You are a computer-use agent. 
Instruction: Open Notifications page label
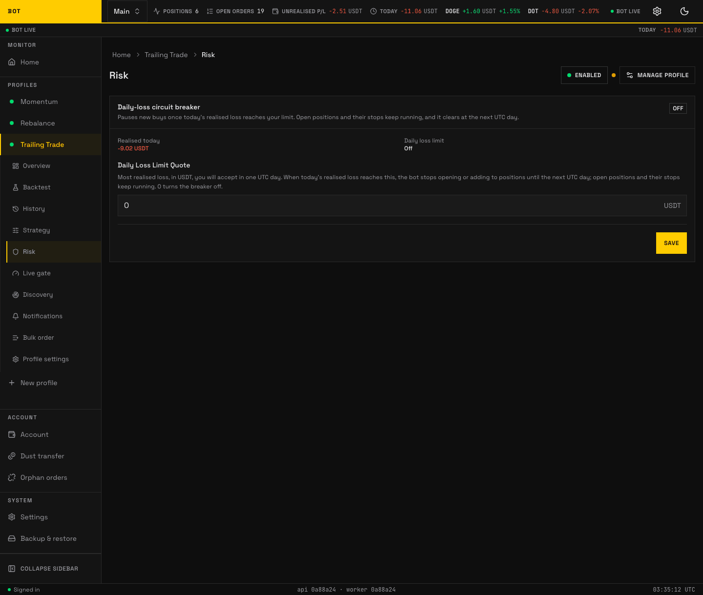pos(42,316)
